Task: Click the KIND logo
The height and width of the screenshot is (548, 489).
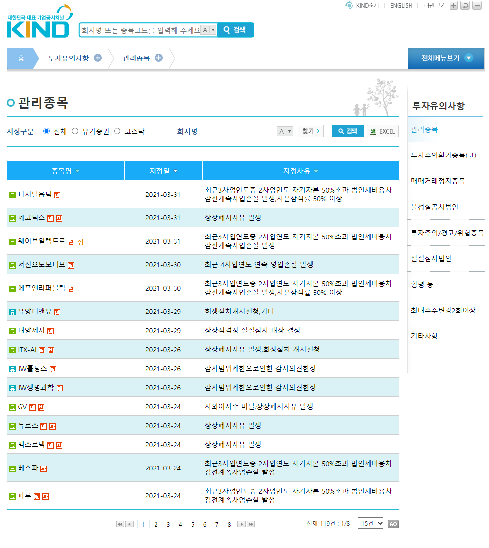Action: tap(39, 21)
